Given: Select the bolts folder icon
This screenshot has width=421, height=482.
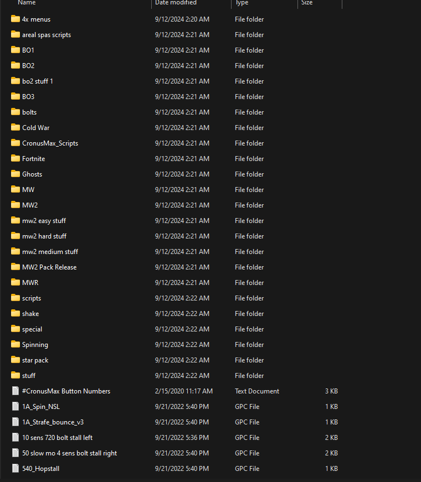Looking at the screenshot, I should [16, 112].
